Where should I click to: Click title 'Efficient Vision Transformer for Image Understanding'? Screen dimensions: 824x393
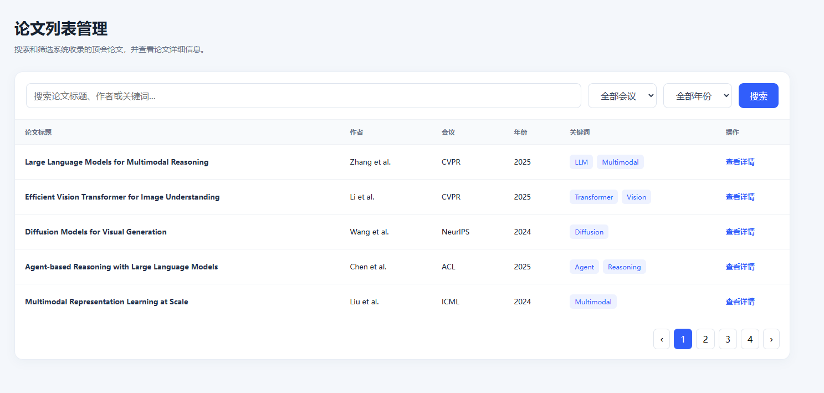(x=122, y=197)
